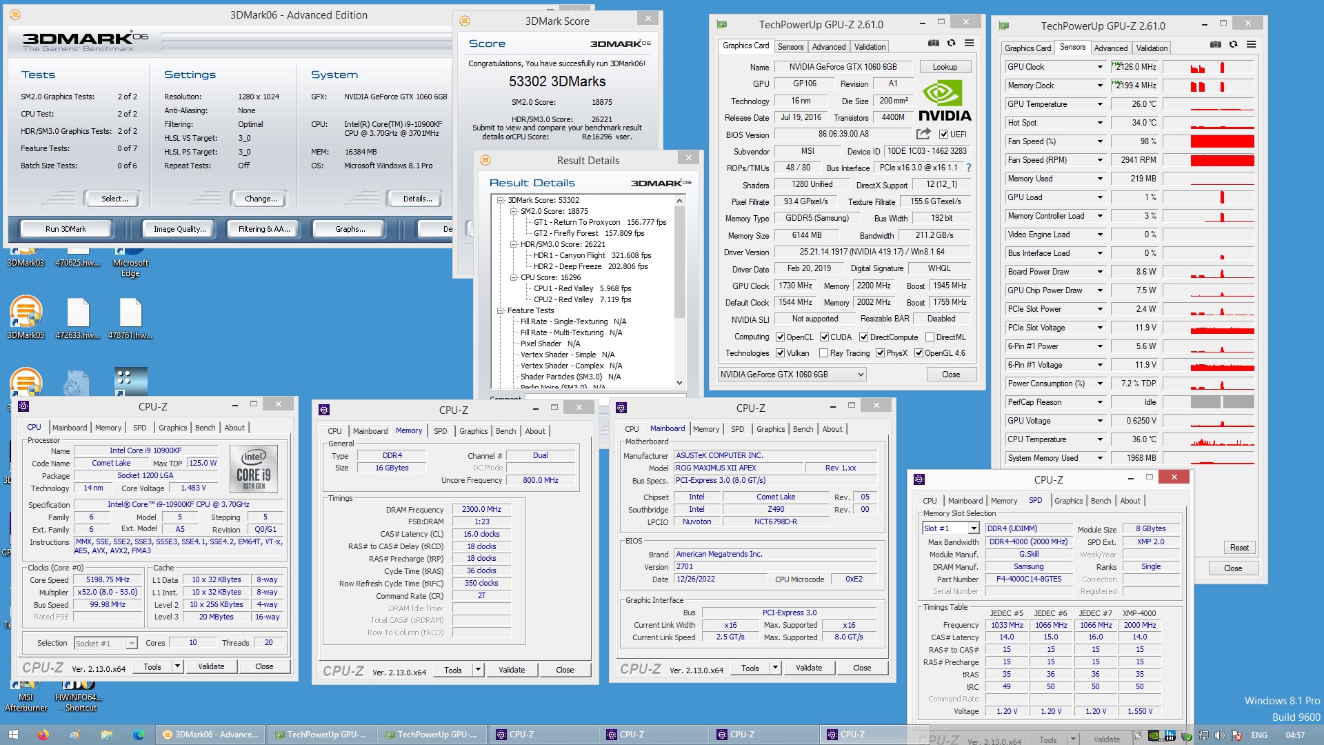Click the Run 3DMark button
This screenshot has width=1324, height=745.
pyautogui.click(x=66, y=229)
